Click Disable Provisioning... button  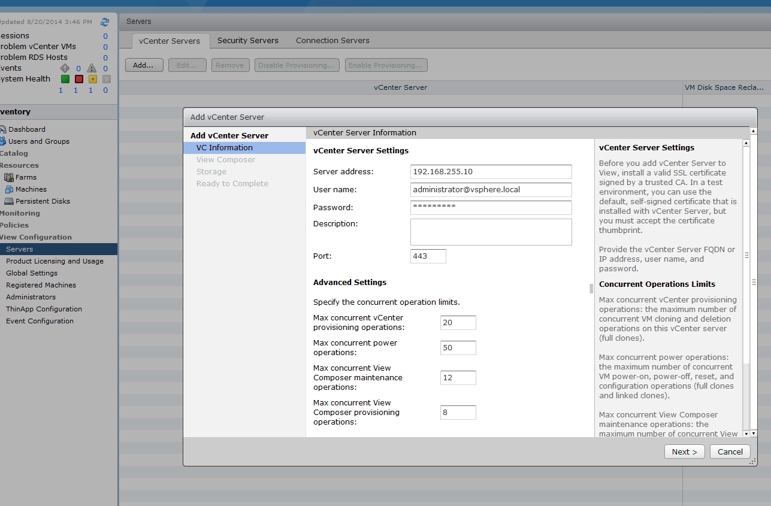click(297, 65)
